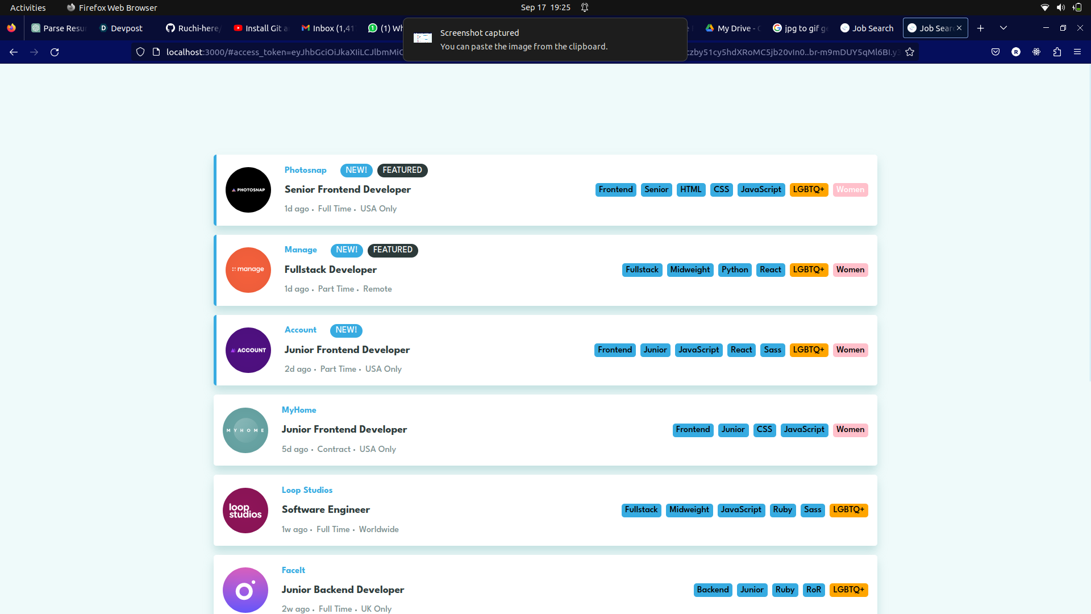Open the Software Engineer job listing
This screenshot has width=1091, height=614.
click(x=326, y=510)
